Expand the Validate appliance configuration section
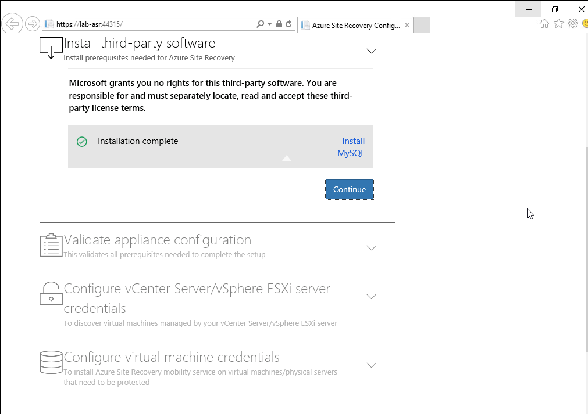The height and width of the screenshot is (414, 588). point(371,248)
